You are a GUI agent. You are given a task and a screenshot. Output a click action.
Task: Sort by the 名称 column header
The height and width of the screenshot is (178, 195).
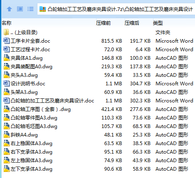point(7,23)
